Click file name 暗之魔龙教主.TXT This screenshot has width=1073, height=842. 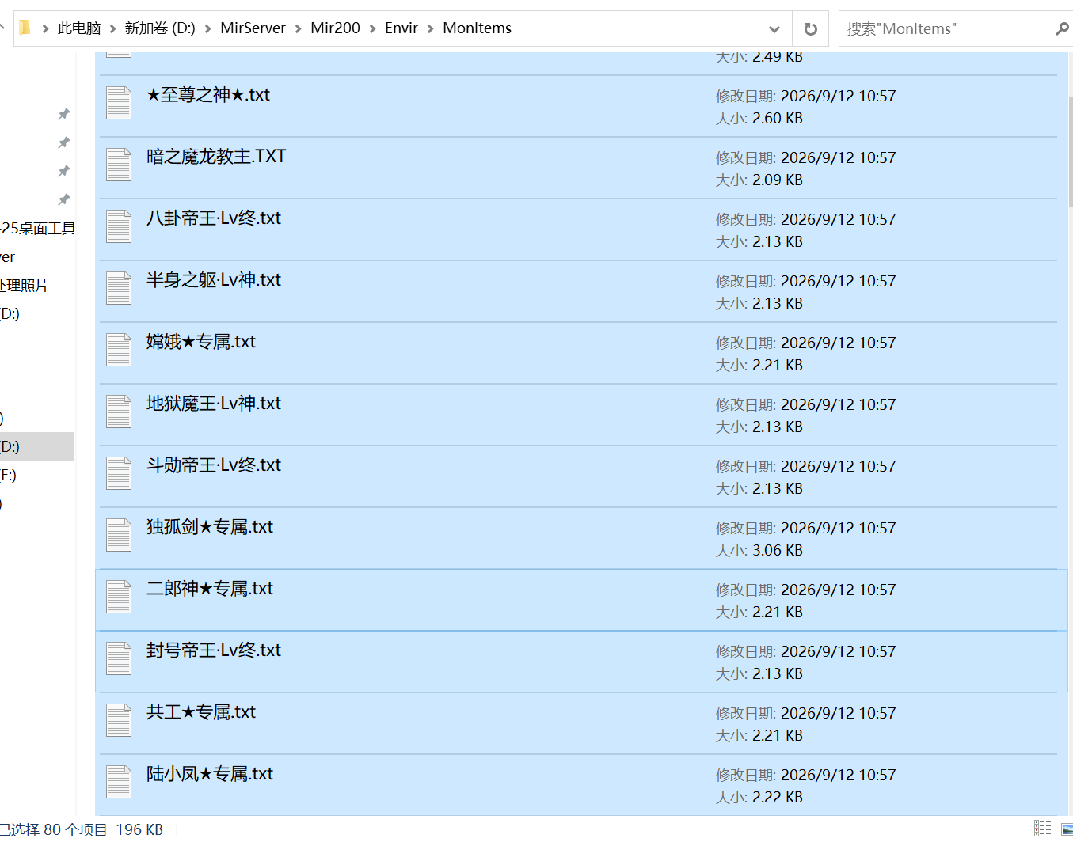[216, 157]
